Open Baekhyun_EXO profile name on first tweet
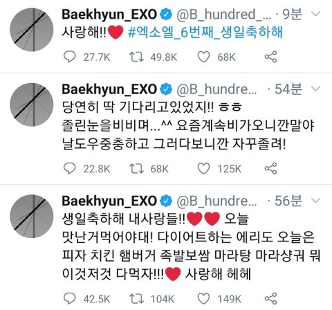Viewport: 332px width, 310px height. (109, 15)
